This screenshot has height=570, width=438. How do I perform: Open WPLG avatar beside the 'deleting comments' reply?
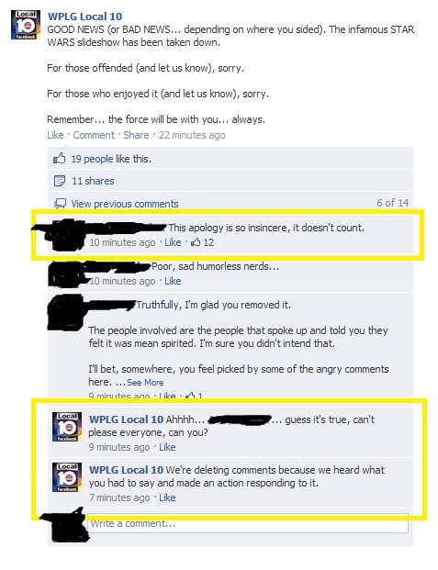click(x=67, y=477)
